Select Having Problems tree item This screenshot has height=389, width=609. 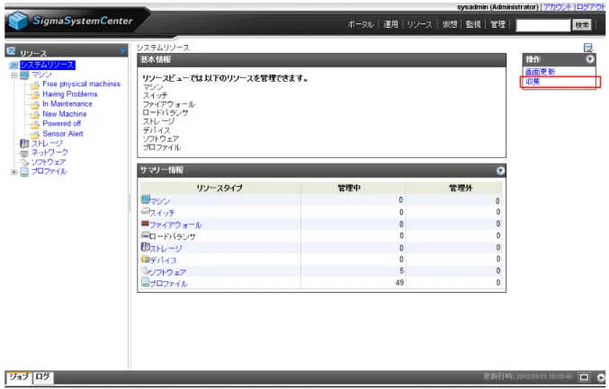point(70,94)
